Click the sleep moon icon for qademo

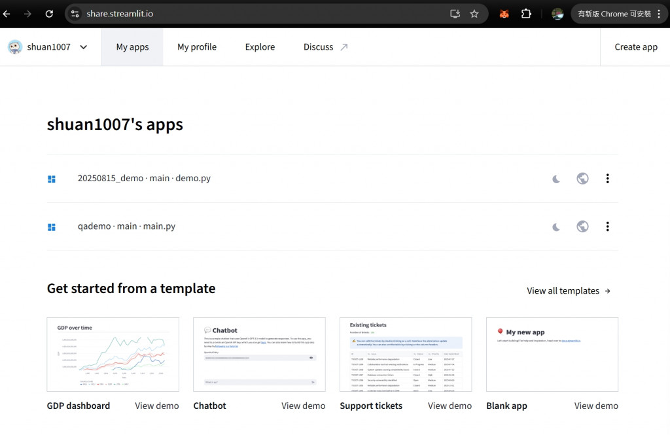pos(556,227)
